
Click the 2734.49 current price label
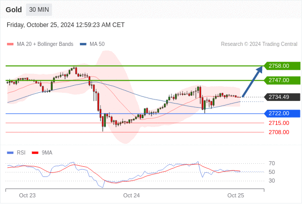(x=282, y=97)
